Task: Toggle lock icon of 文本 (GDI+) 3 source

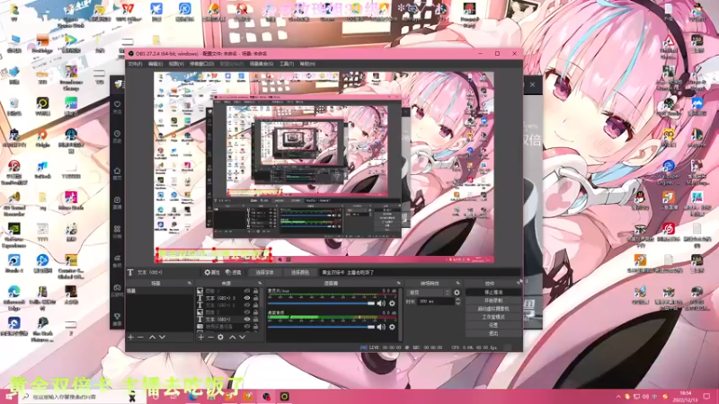Action: click(x=256, y=298)
